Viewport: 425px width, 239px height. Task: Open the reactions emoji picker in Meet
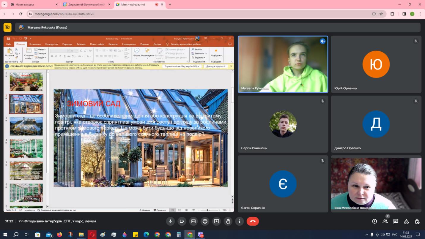(205, 221)
